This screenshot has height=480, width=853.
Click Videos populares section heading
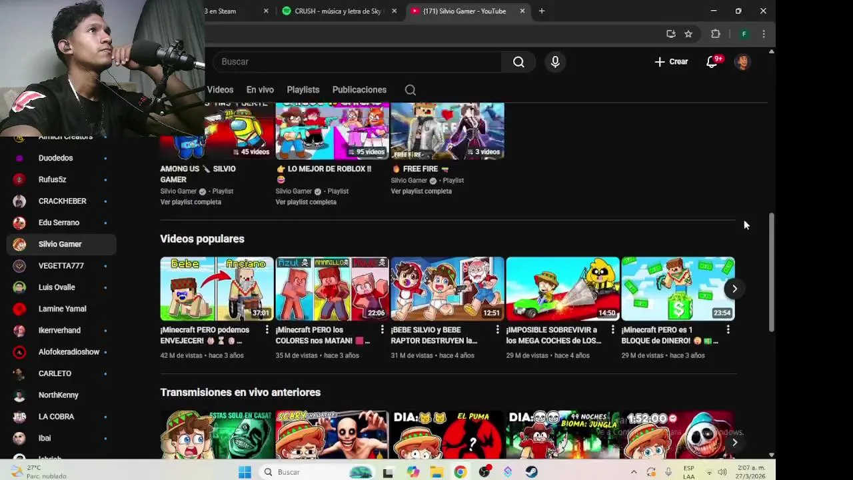click(x=202, y=239)
